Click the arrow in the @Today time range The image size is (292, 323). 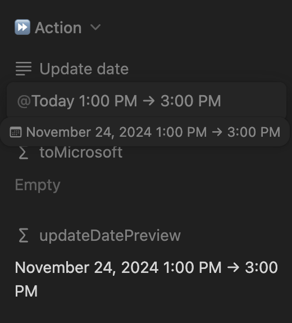(149, 101)
